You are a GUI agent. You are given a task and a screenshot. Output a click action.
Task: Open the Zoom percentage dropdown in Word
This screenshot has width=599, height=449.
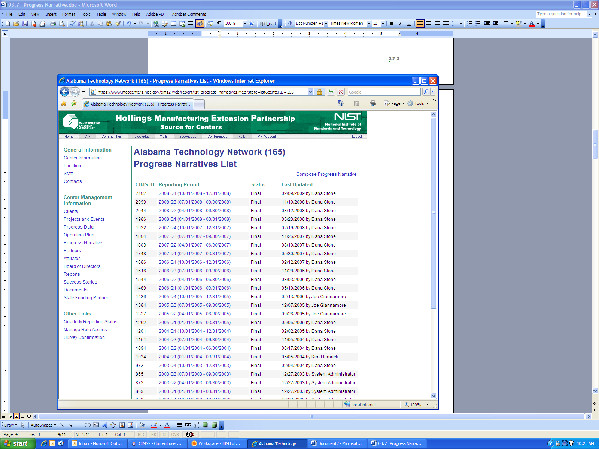click(244, 24)
